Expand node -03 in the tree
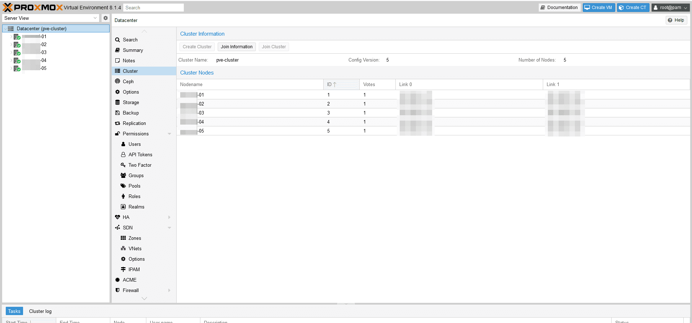Image resolution: width=692 pixels, height=323 pixels. [x=11, y=53]
